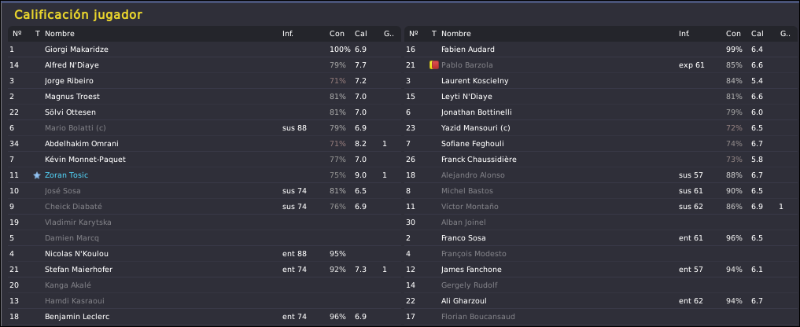Click on Fabien Audard's name
This screenshot has height=327, width=800.
[468, 50]
